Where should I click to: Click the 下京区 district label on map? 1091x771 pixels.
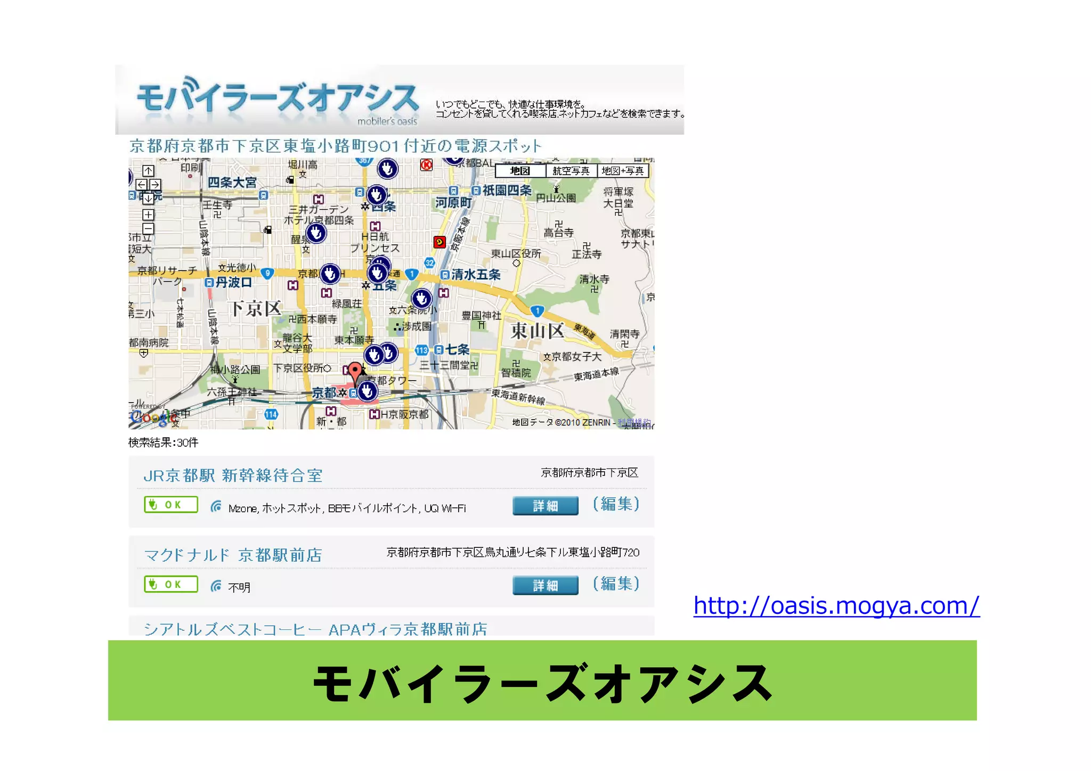click(255, 308)
